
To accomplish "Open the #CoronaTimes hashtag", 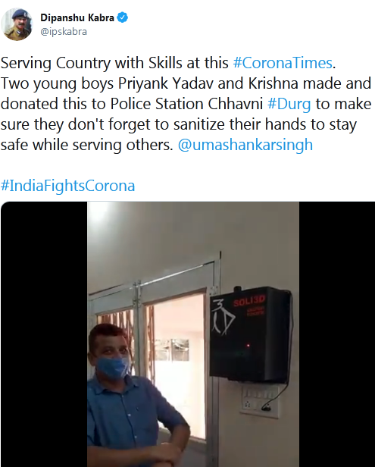I will [283, 63].
